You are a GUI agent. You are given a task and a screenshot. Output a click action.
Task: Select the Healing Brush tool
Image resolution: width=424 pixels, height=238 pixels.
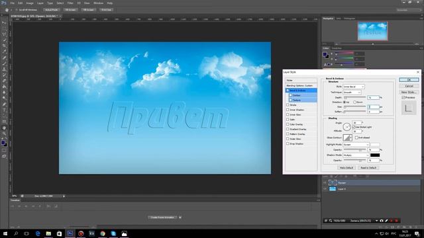[4, 58]
